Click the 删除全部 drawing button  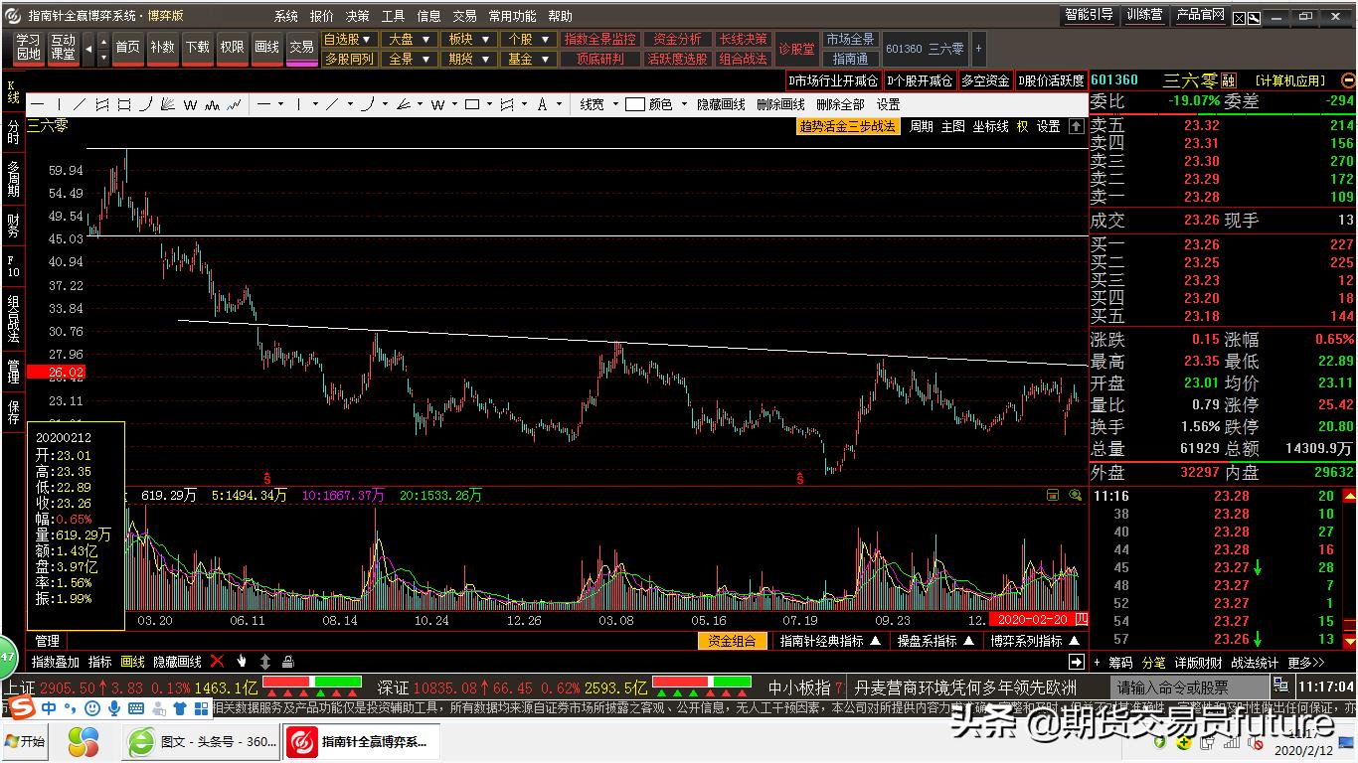840,104
